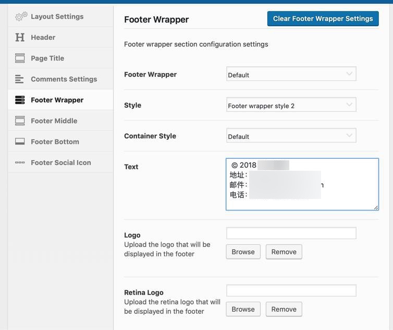The height and width of the screenshot is (330, 393).
Task: Focus the Retina Logo input field
Action: [x=291, y=290]
